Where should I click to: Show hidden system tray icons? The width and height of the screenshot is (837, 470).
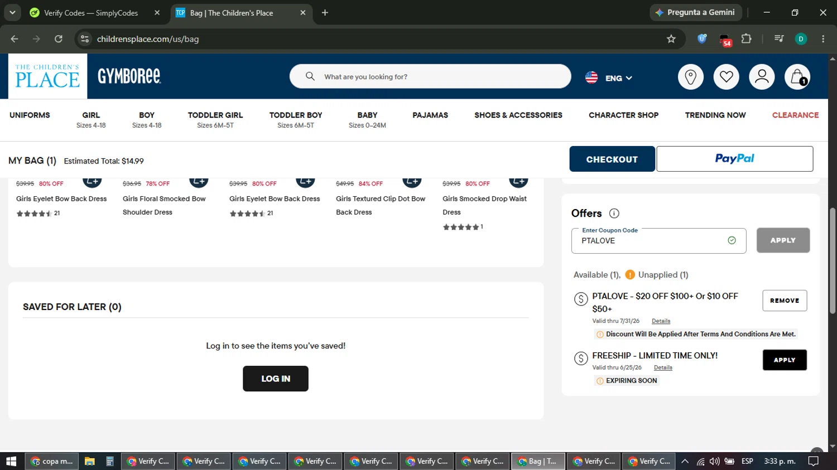(x=685, y=461)
